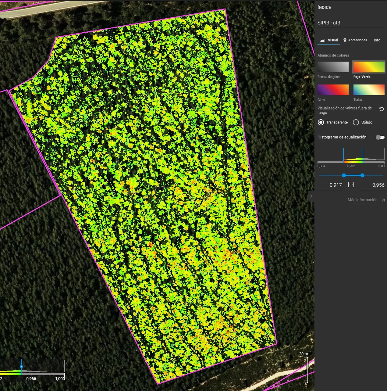This screenshot has height=391, width=387.
Task: Choose the Rojo-Verde color ramp
Action: click(x=369, y=67)
